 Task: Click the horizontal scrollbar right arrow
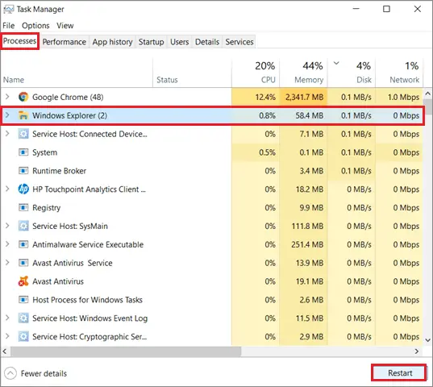(416, 352)
